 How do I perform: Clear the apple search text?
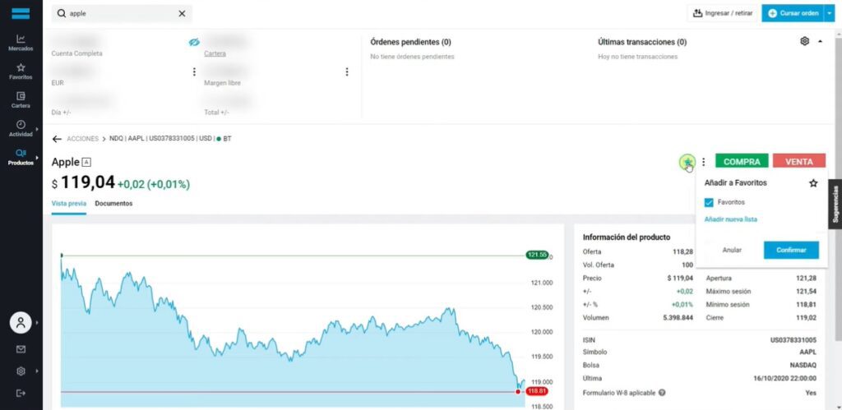(x=182, y=14)
